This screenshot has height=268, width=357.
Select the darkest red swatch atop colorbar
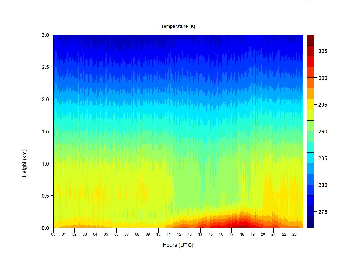pos(310,40)
